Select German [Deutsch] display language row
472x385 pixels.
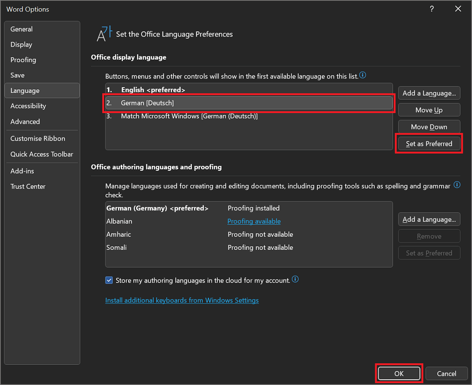pyautogui.click(x=249, y=103)
